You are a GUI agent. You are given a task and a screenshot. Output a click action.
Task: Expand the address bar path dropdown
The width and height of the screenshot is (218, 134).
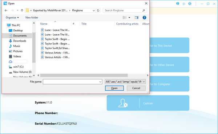coord(94,10)
